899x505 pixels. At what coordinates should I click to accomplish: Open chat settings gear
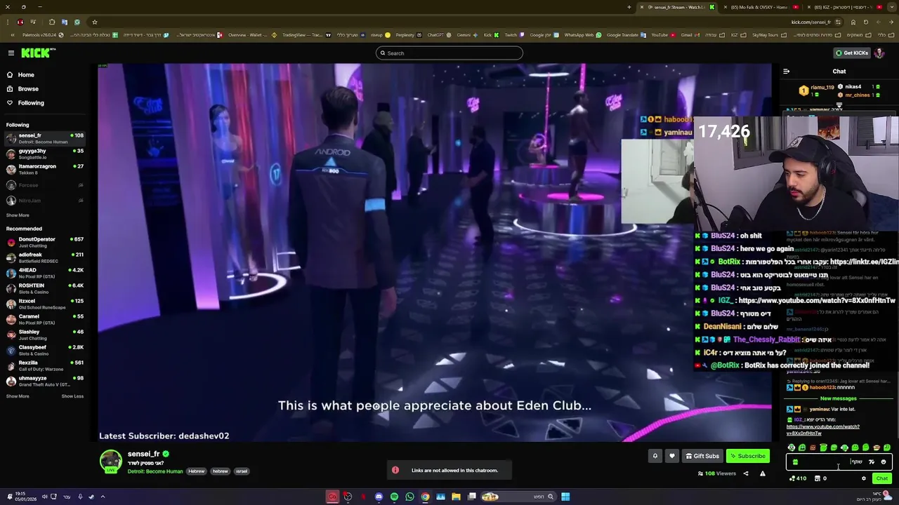(x=864, y=478)
